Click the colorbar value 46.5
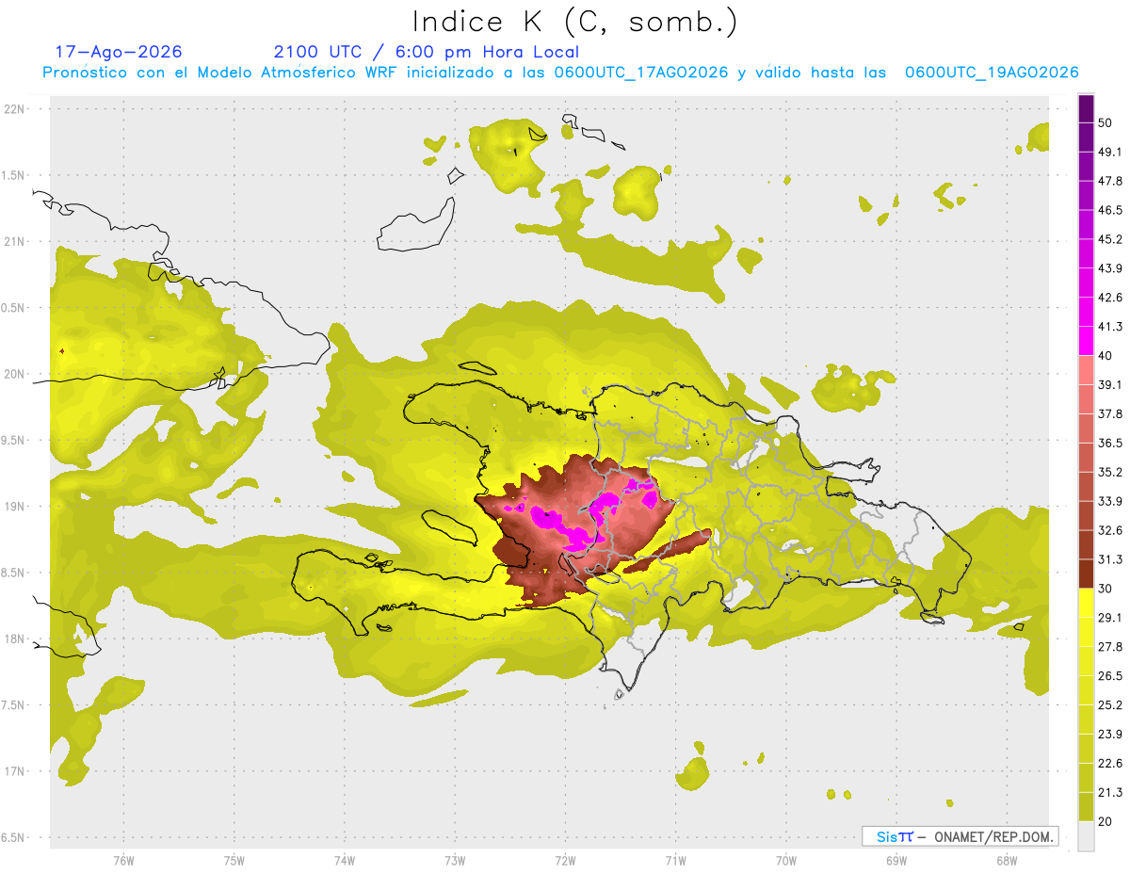The width and height of the screenshot is (1130, 873). pyautogui.click(x=1110, y=210)
